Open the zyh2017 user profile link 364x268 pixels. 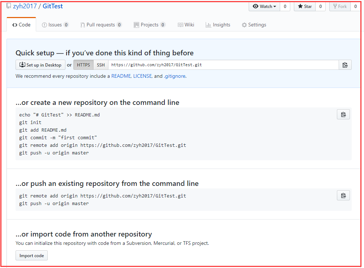25,6
